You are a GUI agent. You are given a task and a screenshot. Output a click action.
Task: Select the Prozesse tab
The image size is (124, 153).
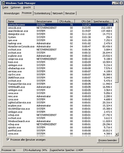click(27, 13)
